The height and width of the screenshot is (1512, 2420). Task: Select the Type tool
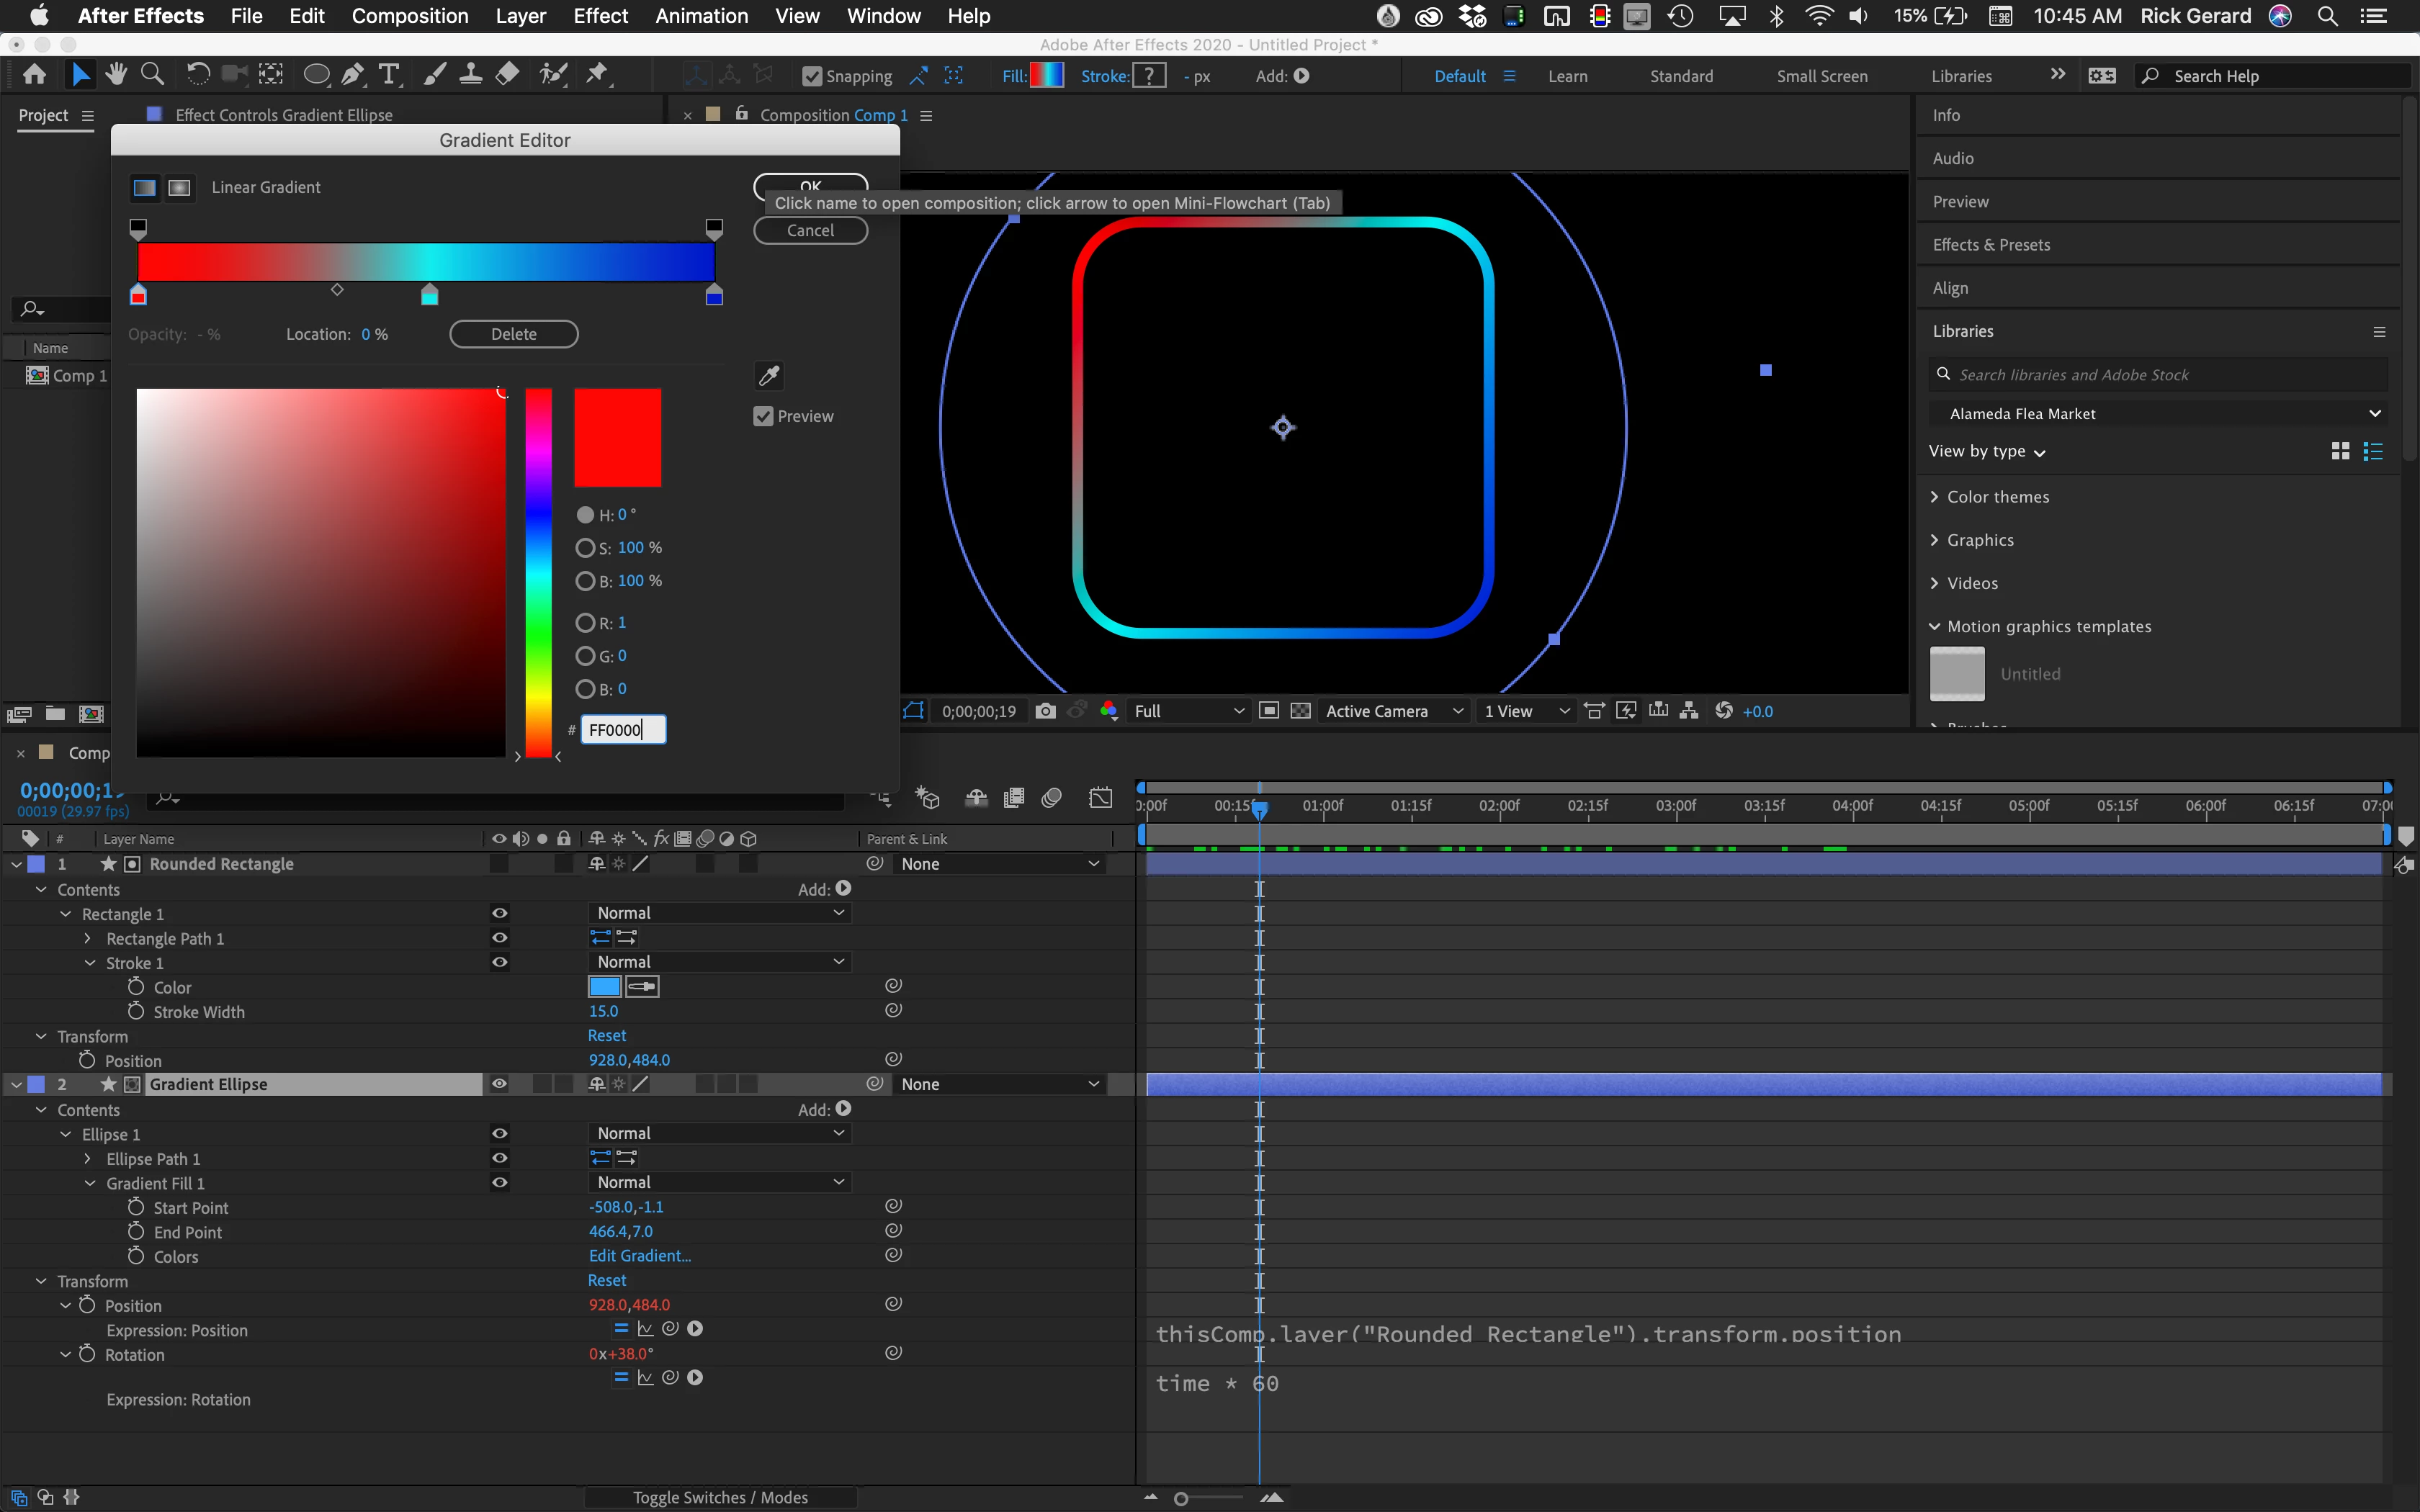point(389,75)
